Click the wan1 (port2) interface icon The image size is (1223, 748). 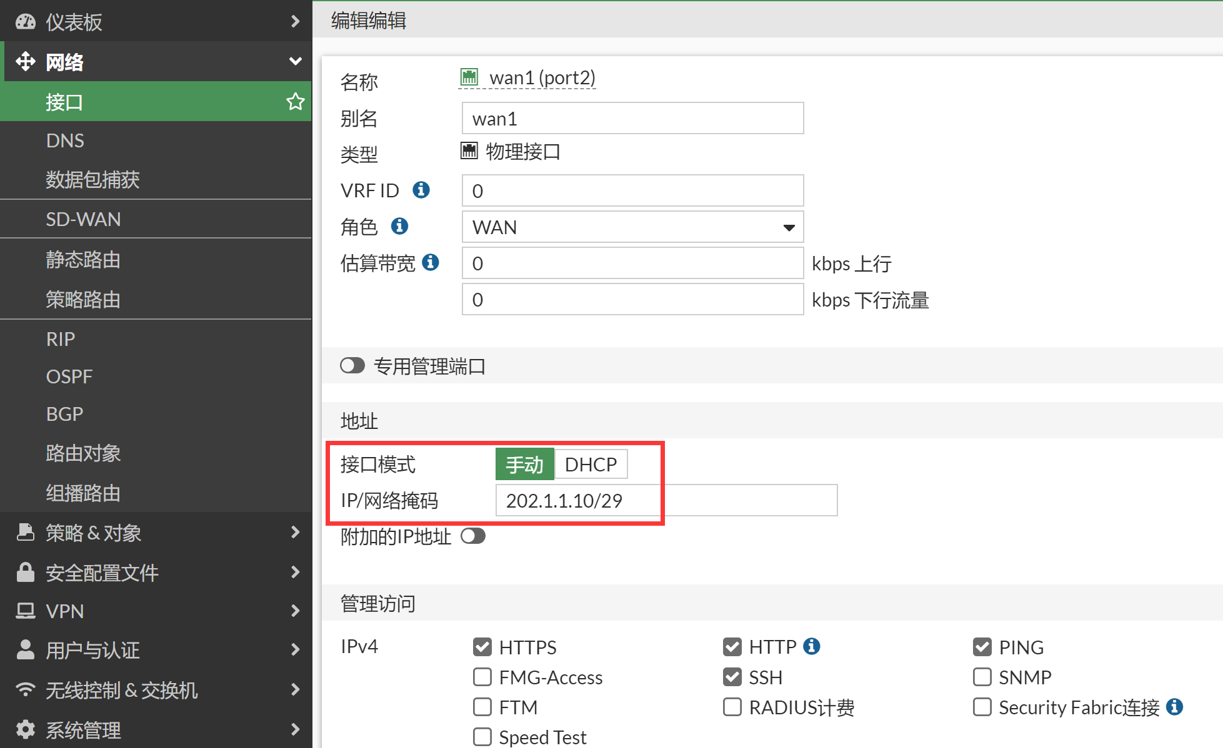click(469, 77)
